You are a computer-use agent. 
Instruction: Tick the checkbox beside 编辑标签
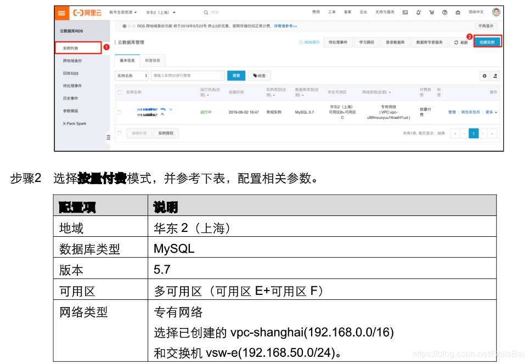tap(120, 133)
